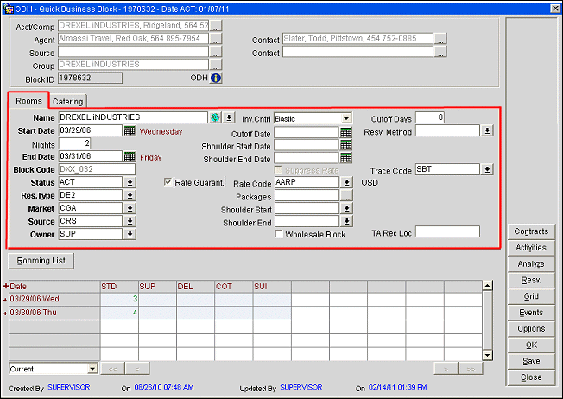Open the Status ACT dropdown arrow
Viewport: 563px width, 399px height.
(x=130, y=182)
